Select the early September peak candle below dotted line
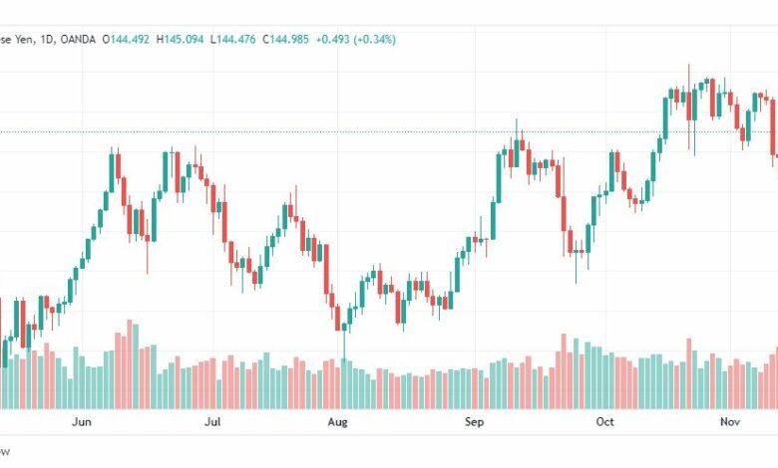This screenshot has height=468, width=778. (517, 148)
